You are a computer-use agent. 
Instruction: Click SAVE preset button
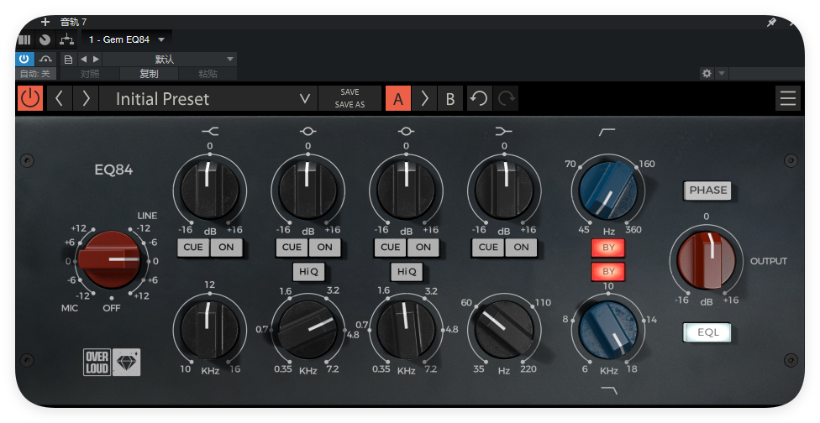point(350,92)
